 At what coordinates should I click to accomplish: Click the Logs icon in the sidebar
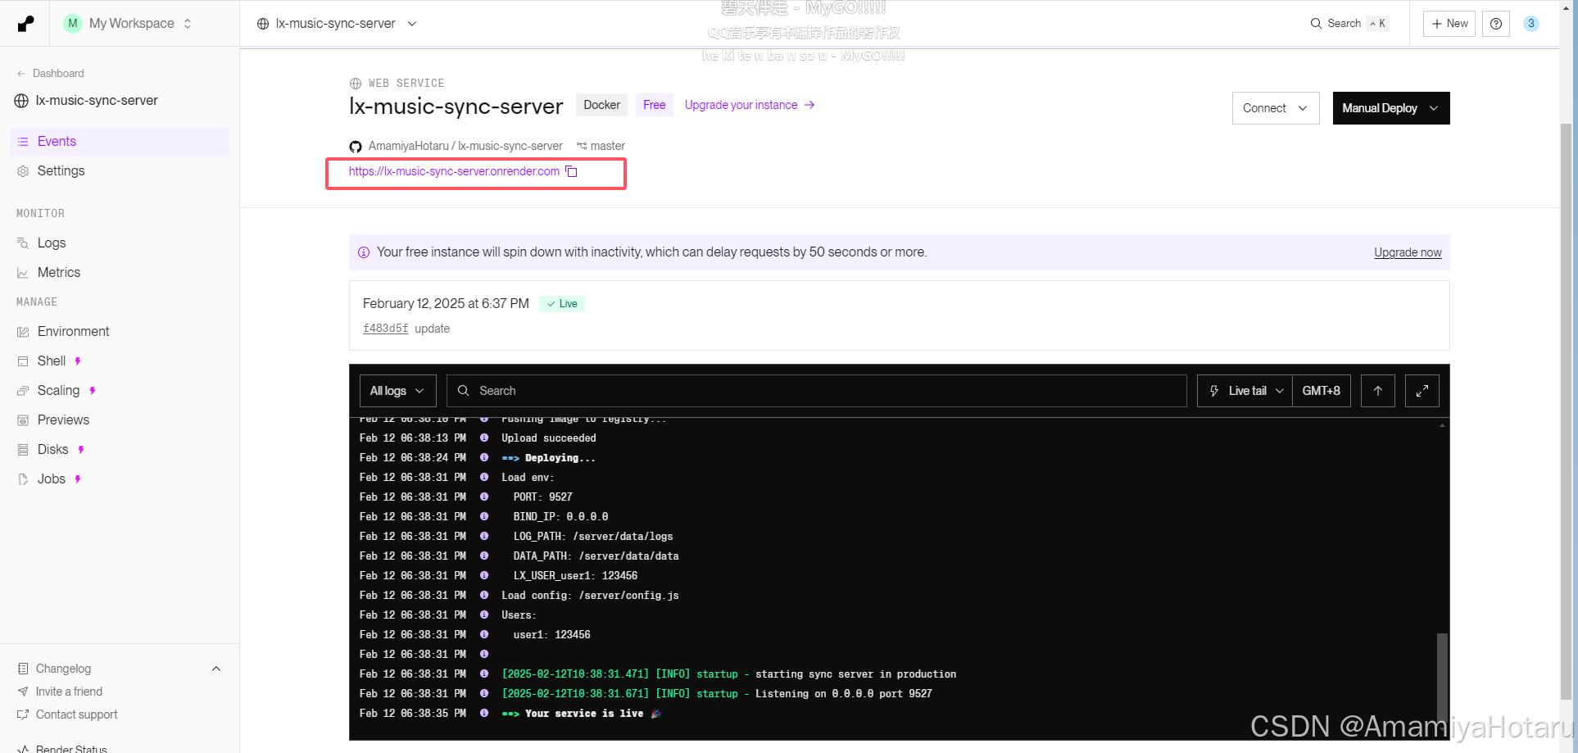pyautogui.click(x=23, y=243)
